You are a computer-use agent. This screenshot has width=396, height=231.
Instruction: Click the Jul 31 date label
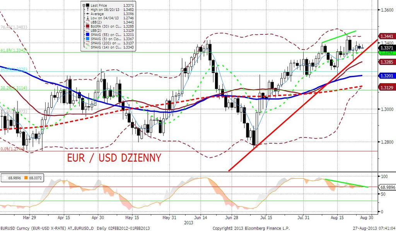click(x=303, y=217)
